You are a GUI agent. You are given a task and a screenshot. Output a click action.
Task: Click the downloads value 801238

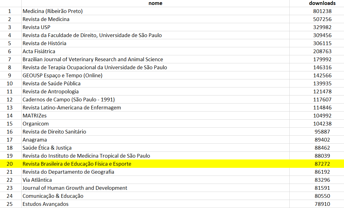tap(322, 11)
